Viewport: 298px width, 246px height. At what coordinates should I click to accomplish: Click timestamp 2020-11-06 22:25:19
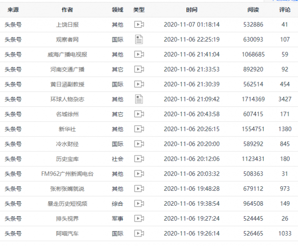[192, 40]
